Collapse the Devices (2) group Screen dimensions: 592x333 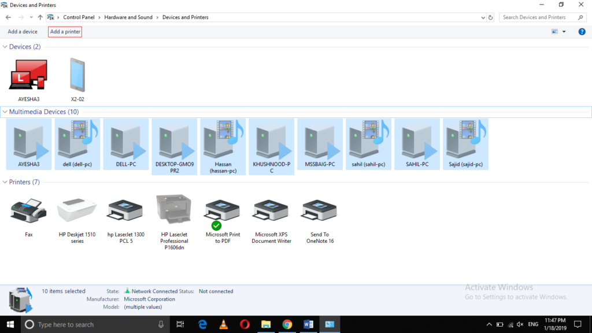point(5,47)
